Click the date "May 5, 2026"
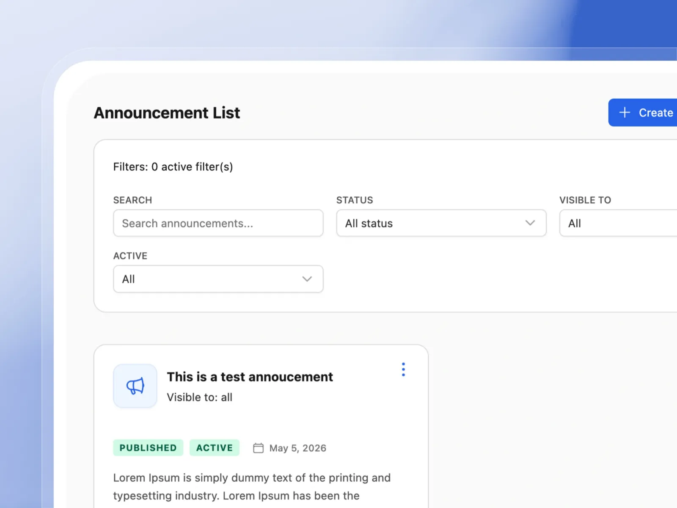 pyautogui.click(x=298, y=448)
